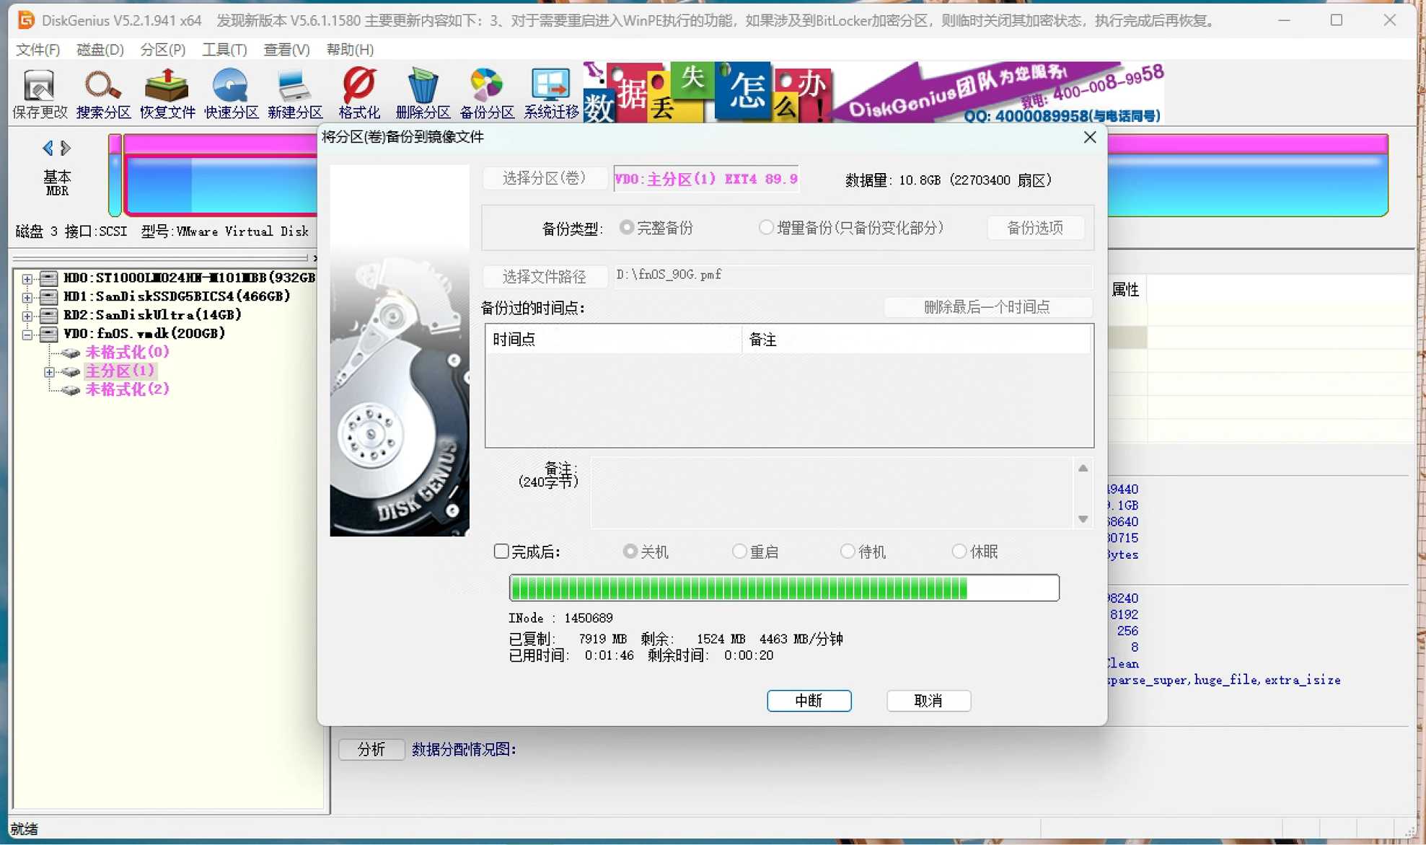Choose the 休眠 radio button

(959, 552)
